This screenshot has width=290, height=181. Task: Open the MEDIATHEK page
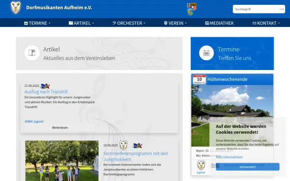pos(219,23)
